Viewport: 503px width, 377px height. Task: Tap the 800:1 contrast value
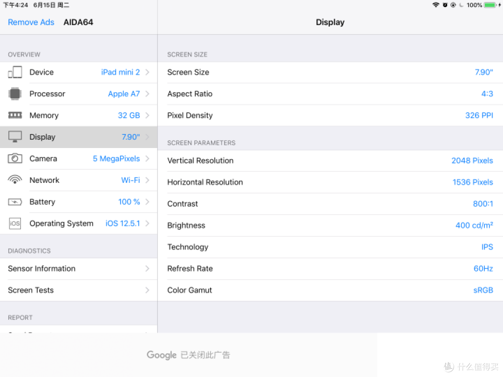[483, 204]
